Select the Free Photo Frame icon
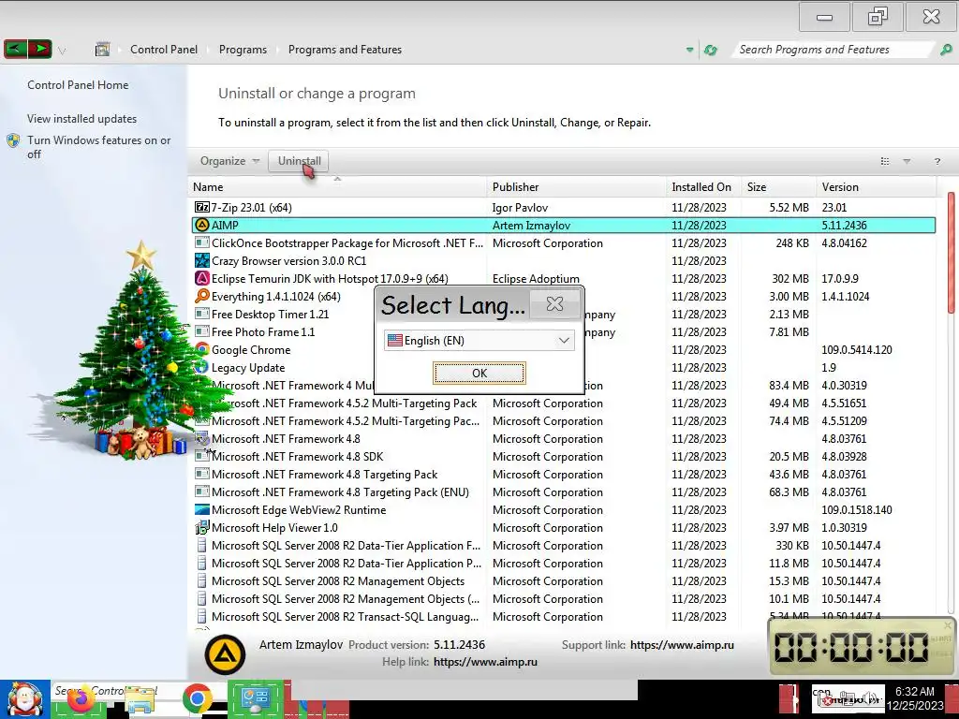 coord(202,331)
